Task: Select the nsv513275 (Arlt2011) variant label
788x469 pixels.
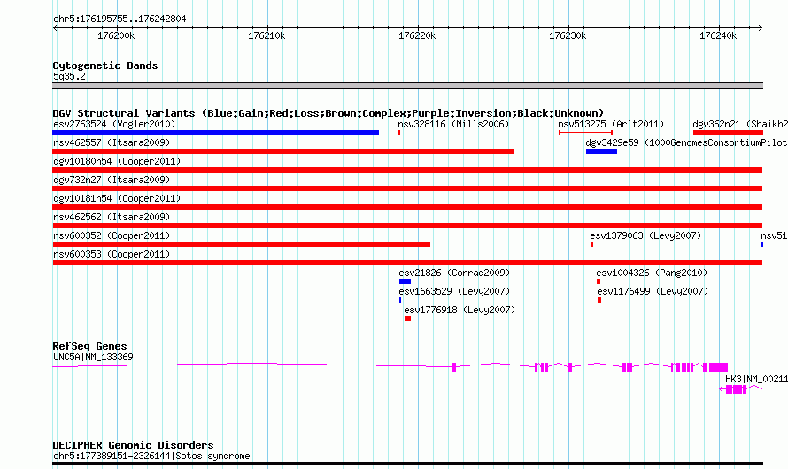Action: point(611,124)
